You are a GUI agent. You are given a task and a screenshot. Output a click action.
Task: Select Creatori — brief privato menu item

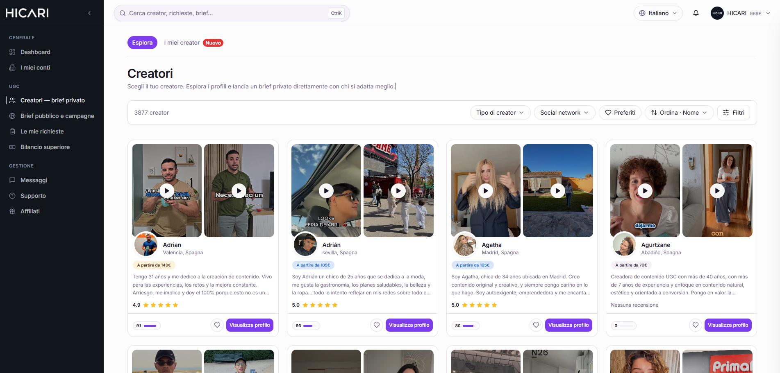coord(52,100)
